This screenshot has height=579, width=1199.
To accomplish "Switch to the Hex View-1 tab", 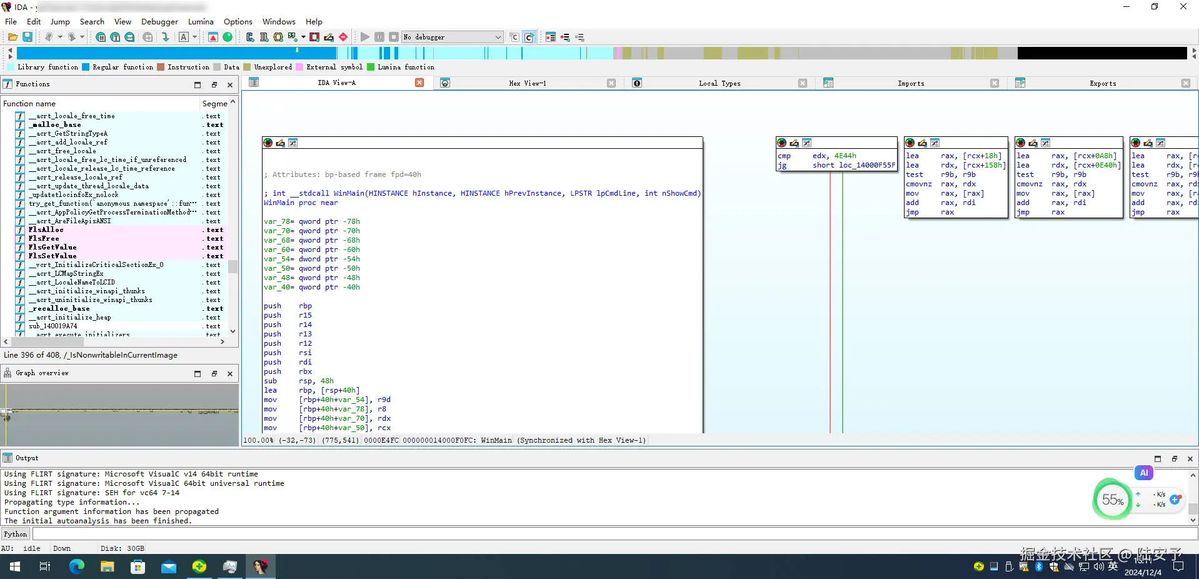I will pos(527,83).
